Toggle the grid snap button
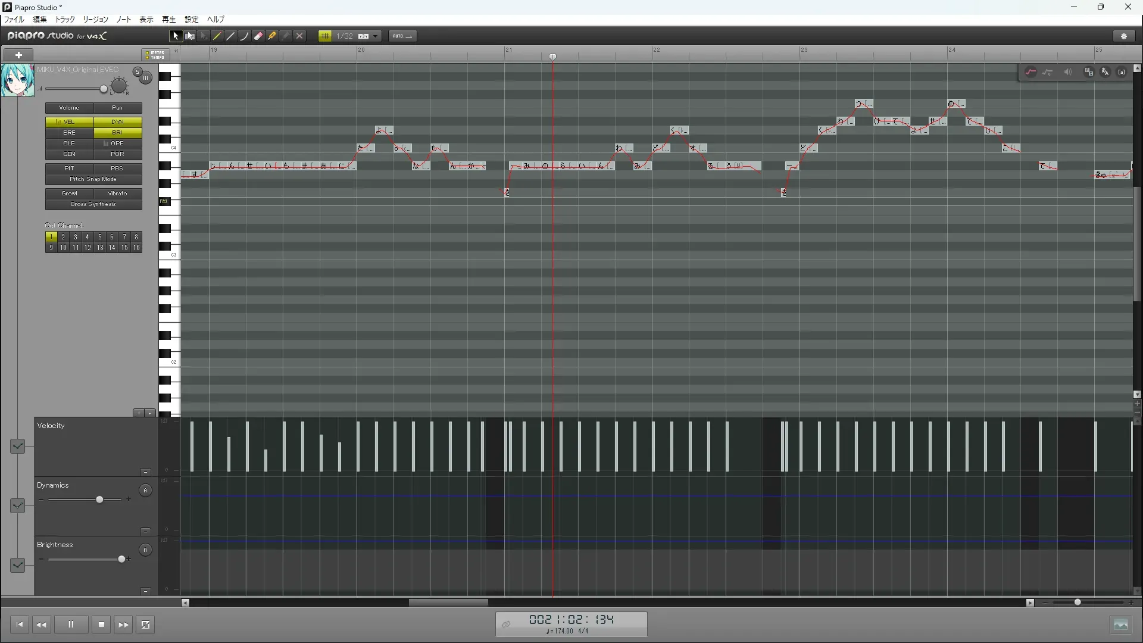1143x643 pixels. (x=325, y=36)
